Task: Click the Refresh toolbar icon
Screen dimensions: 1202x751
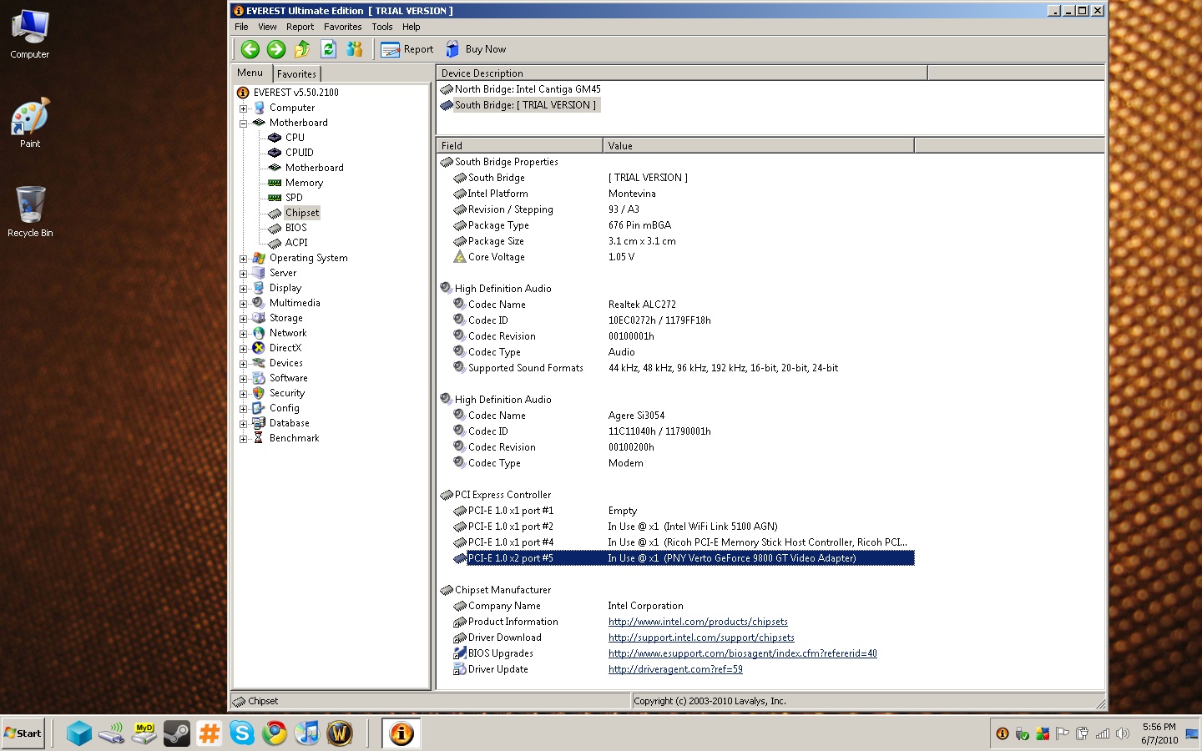Action: coord(329,49)
